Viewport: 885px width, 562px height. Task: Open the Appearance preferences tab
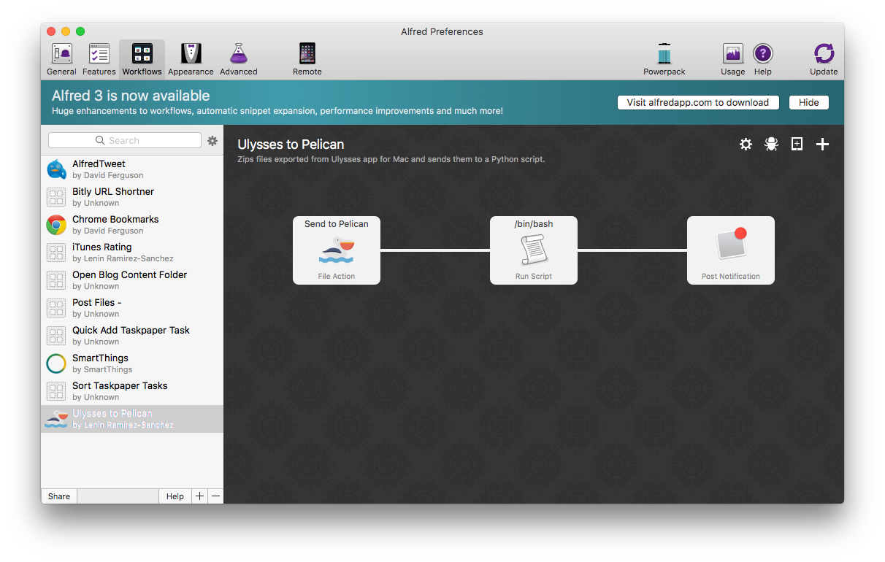191,59
